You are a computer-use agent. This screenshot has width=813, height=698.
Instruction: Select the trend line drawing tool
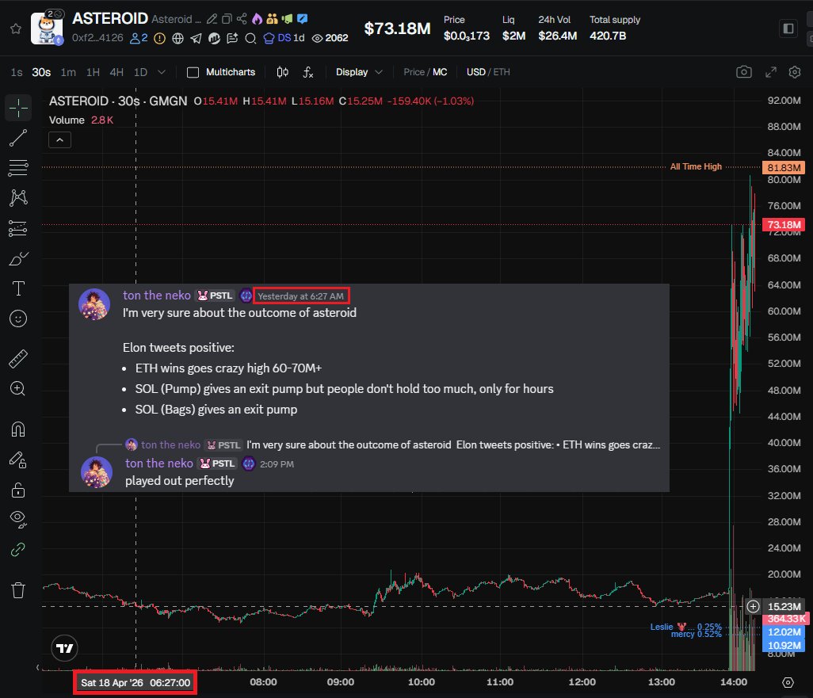click(x=19, y=138)
